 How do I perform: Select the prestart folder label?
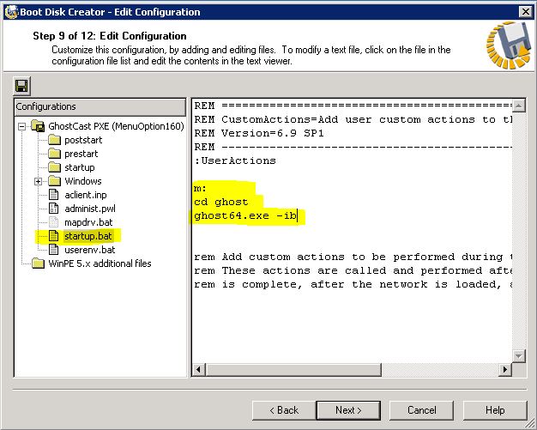[81, 154]
